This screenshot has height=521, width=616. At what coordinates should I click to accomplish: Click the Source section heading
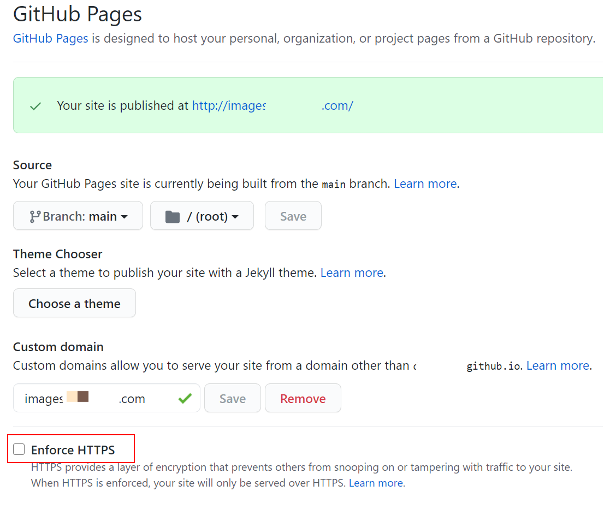coord(33,165)
